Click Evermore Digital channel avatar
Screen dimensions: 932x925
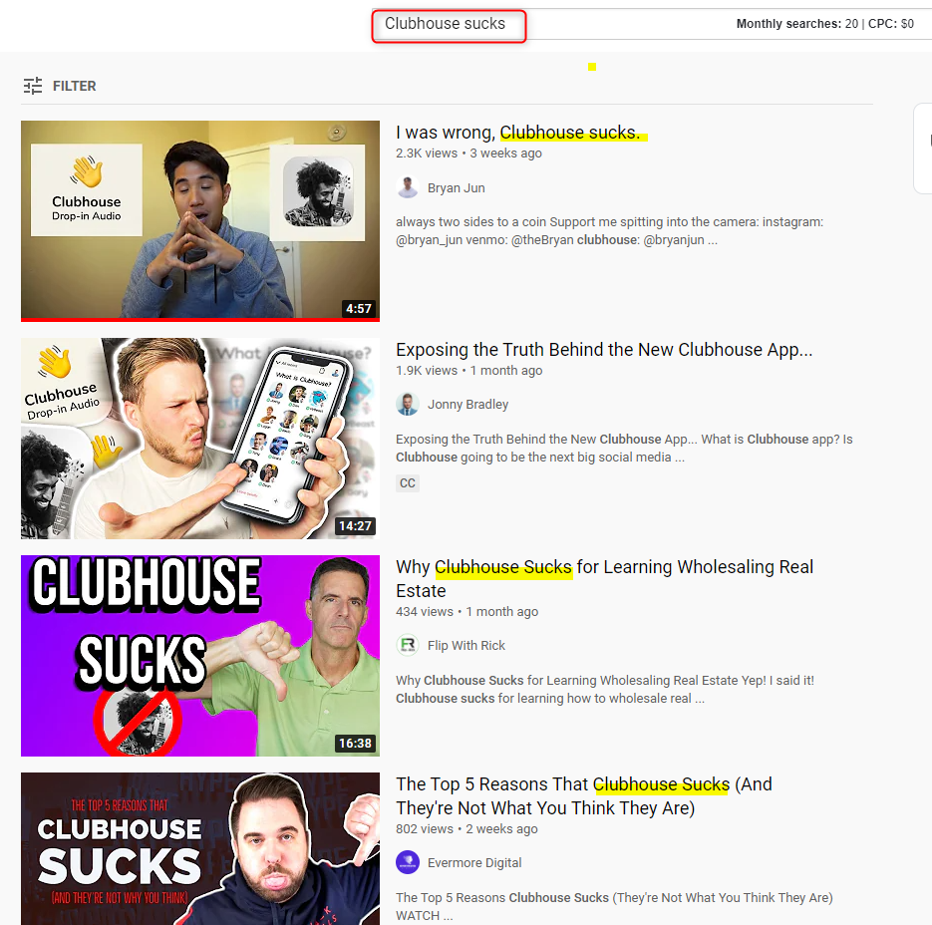tap(408, 862)
